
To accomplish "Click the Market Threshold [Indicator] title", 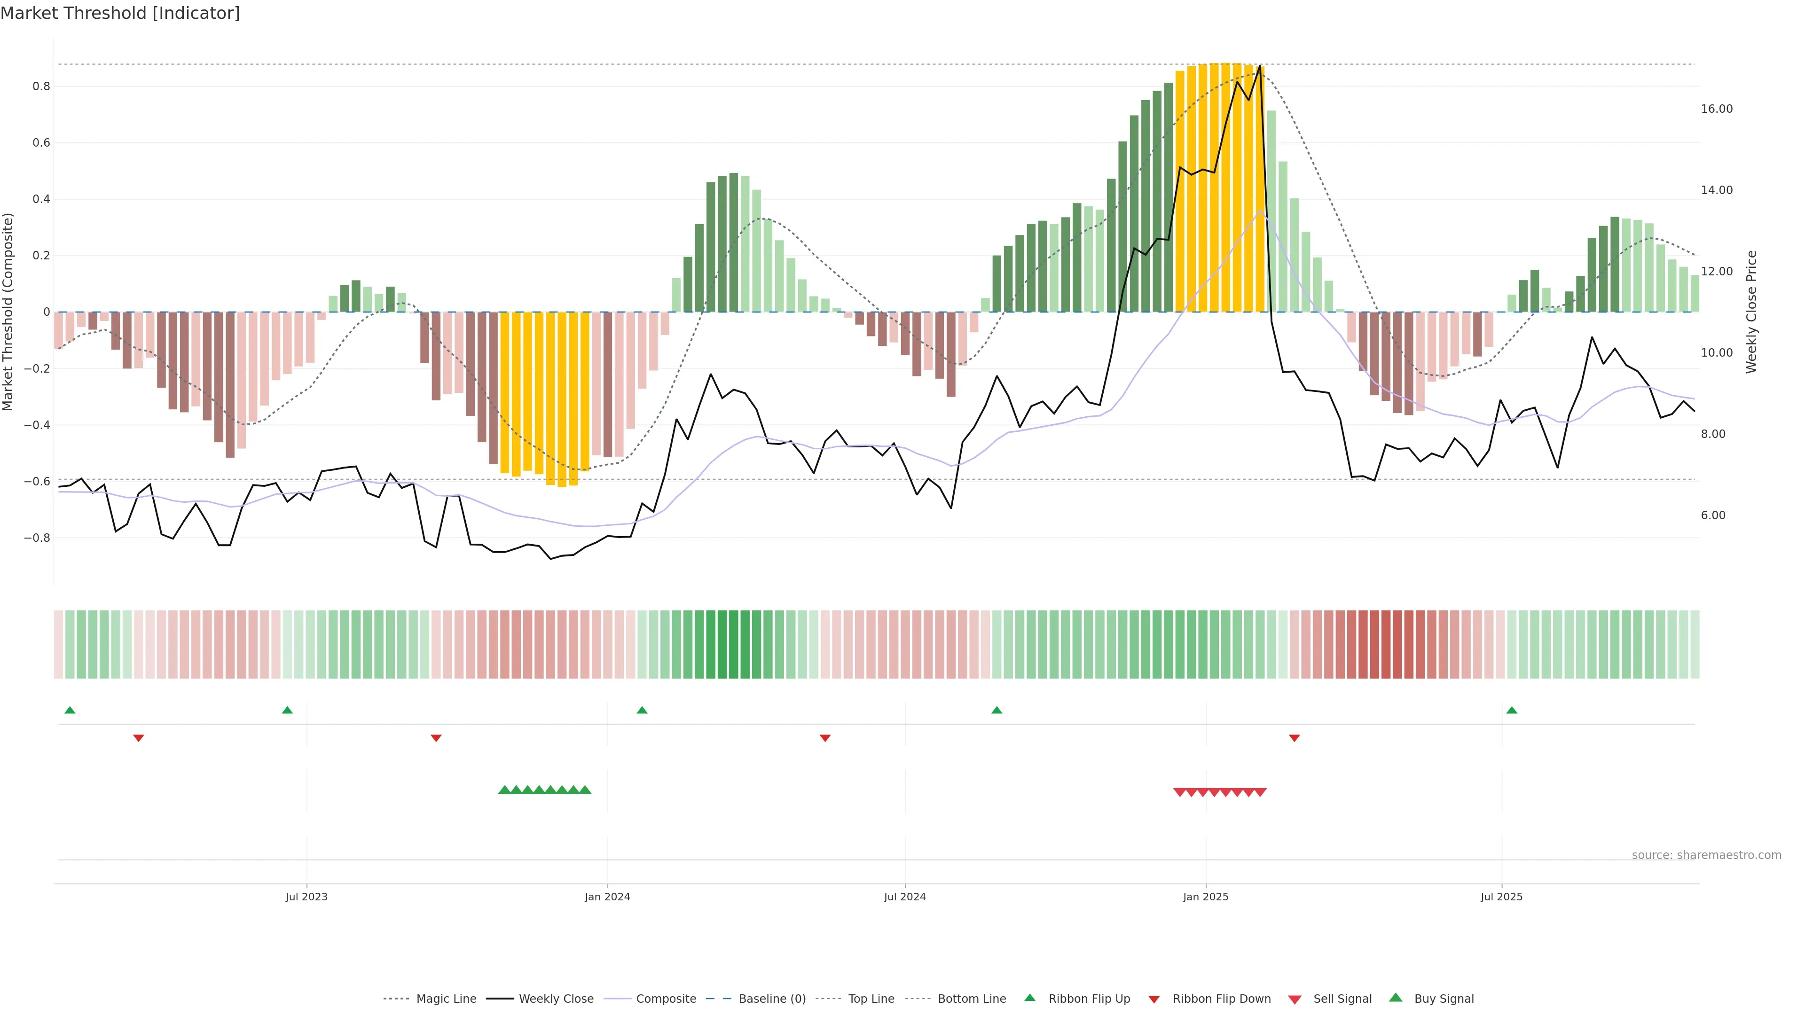I will tap(120, 13).
